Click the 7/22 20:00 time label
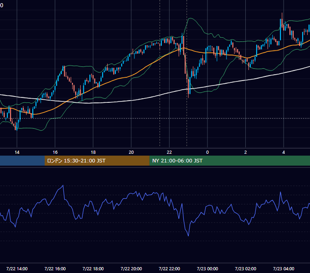 (x=131, y=268)
